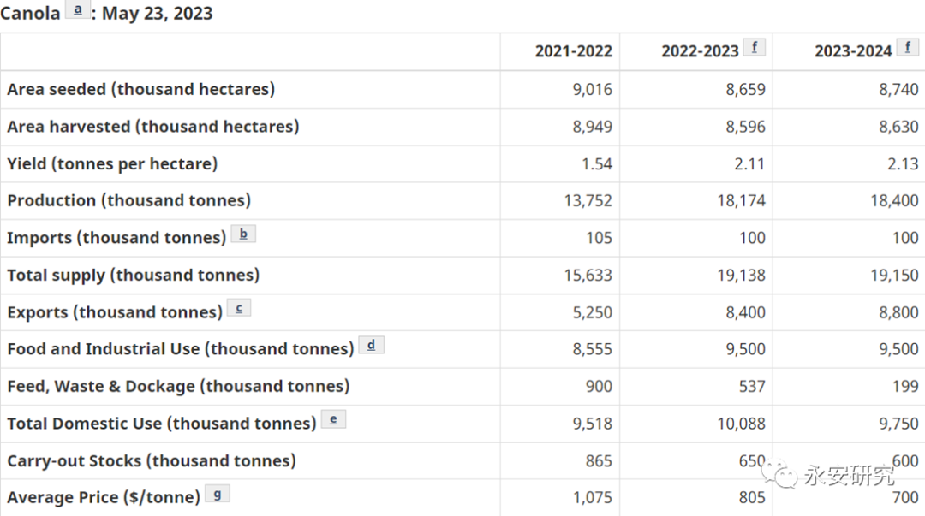Screen dimensions: 925x516
Task: Click Production 2022-2023 value 18,174
Action: pos(742,200)
